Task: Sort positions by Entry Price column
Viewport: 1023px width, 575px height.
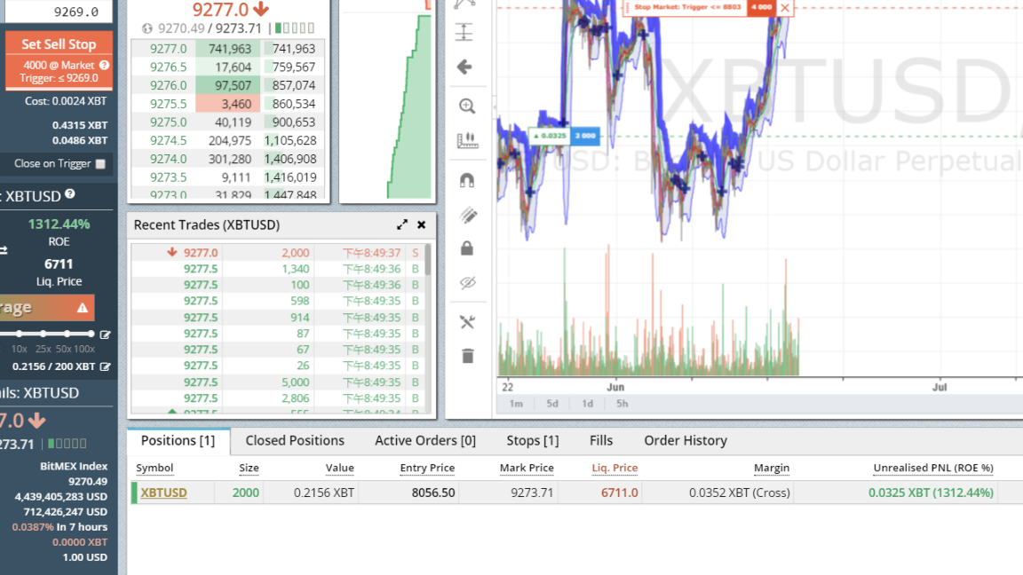Action: (x=427, y=469)
